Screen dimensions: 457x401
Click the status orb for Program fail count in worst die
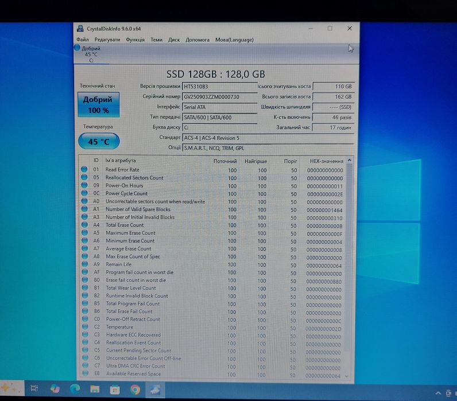[x=85, y=272]
